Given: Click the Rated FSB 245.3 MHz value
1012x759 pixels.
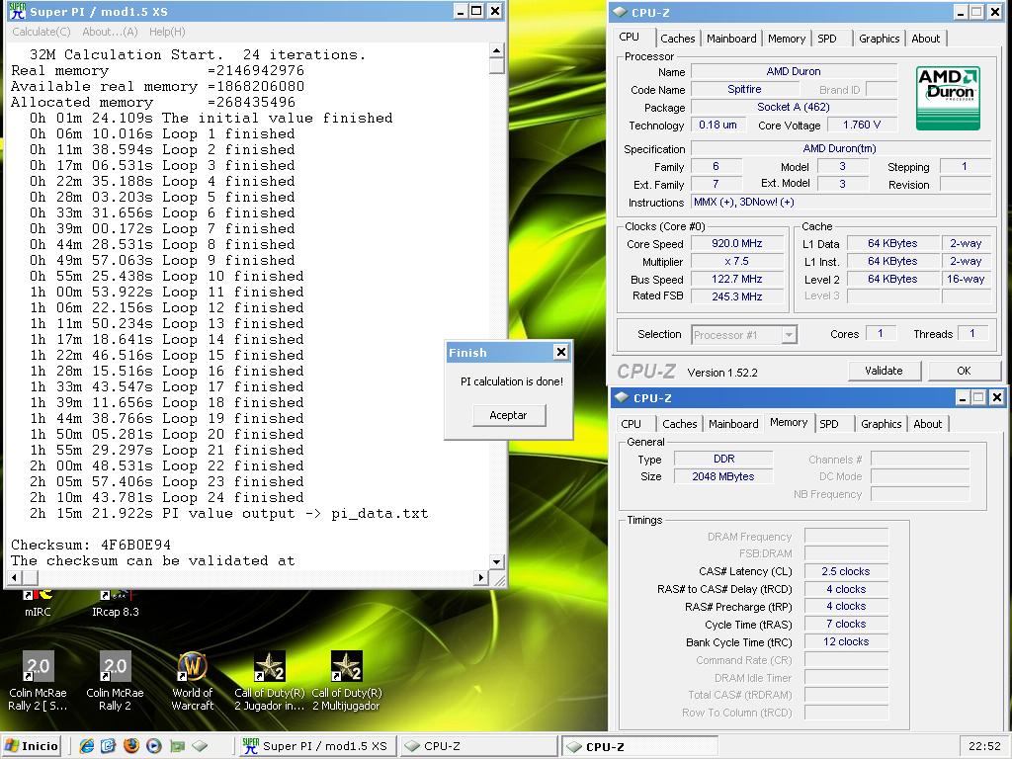Looking at the screenshot, I should [x=737, y=296].
